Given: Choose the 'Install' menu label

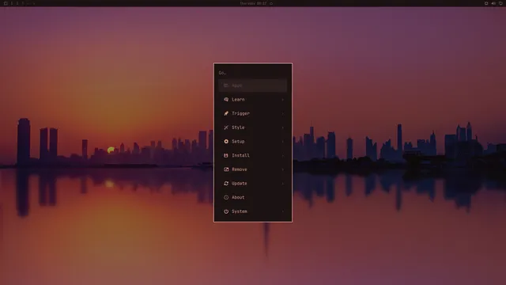Looking at the screenshot, I should point(240,155).
